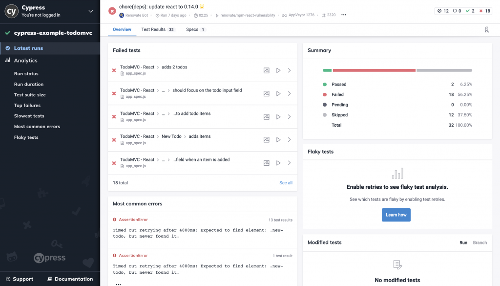Play video for 'adds items' test
This screenshot has width=500, height=286.
[x=278, y=140]
